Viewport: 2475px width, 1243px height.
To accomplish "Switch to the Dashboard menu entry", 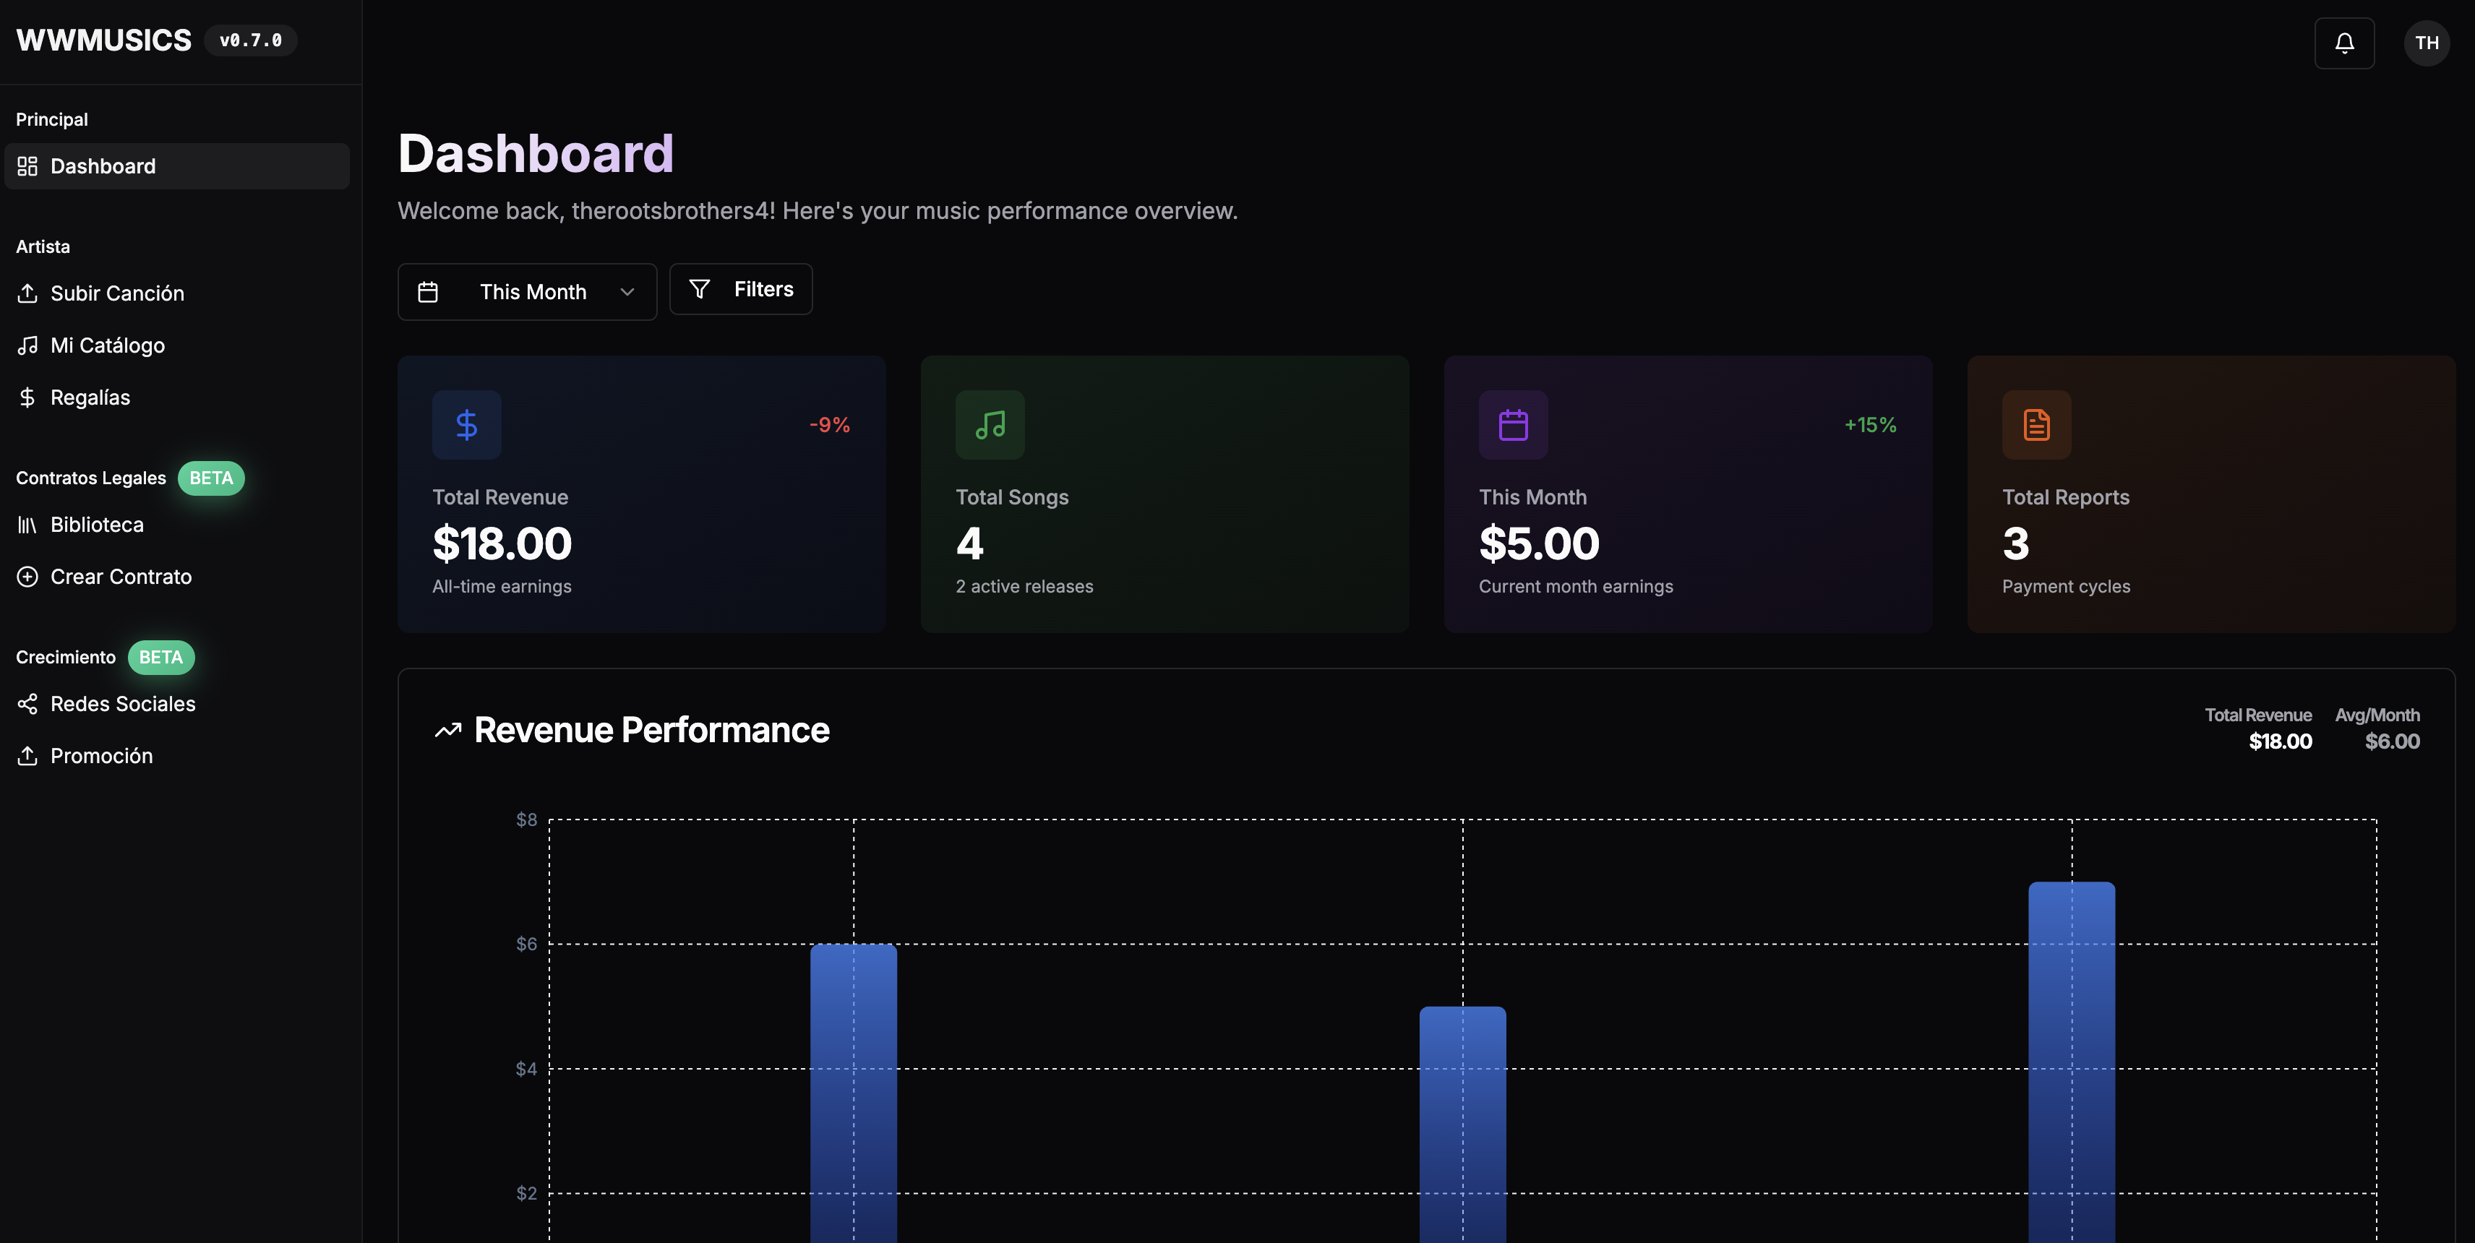I will pos(103,165).
